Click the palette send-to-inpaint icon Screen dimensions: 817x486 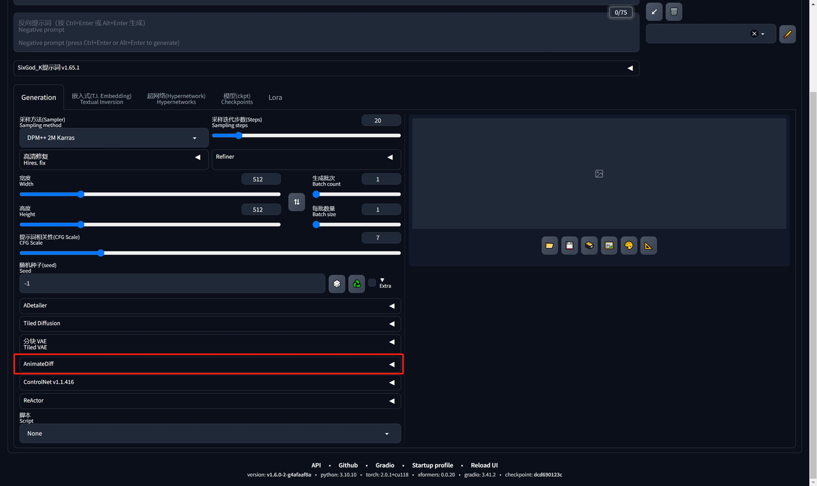629,246
